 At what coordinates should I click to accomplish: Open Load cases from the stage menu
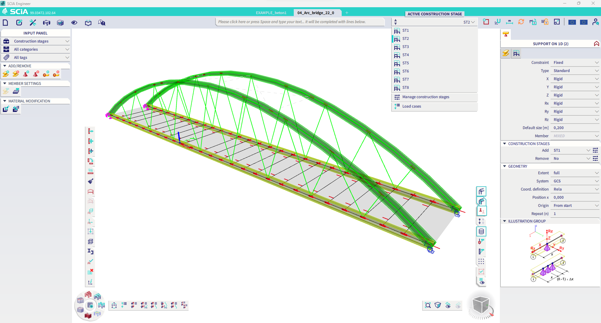click(x=411, y=106)
